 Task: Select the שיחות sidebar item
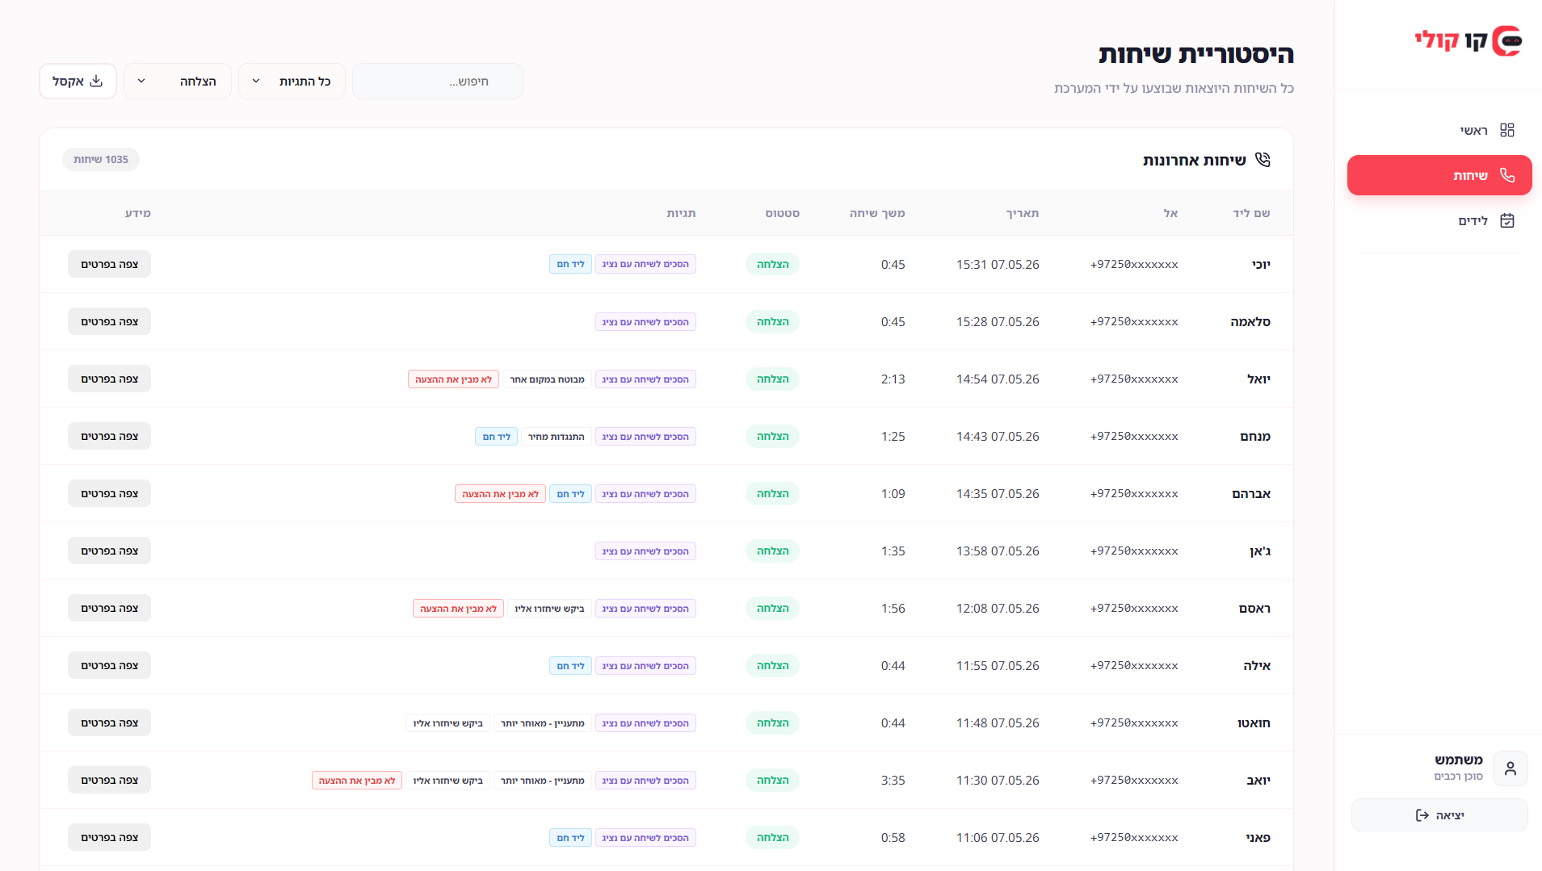coord(1439,175)
